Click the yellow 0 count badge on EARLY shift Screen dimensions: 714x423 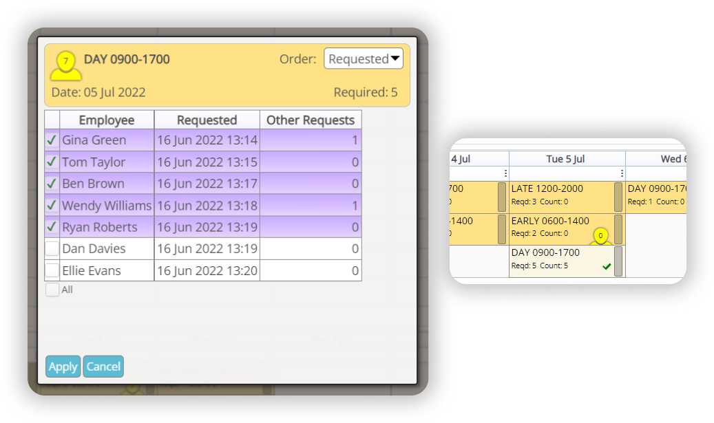click(x=600, y=235)
